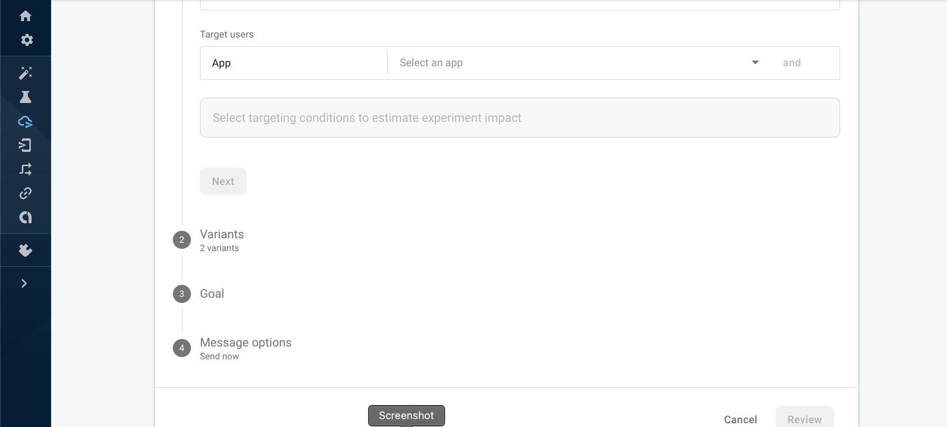Open Extensions puzzle piece icon

[25, 250]
